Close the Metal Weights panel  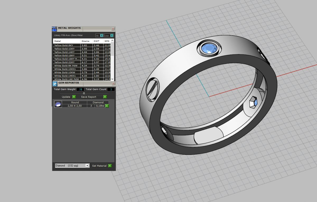113,29
